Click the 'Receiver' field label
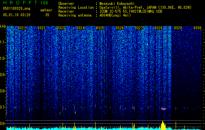The image size is (205, 130). pos(66,11)
